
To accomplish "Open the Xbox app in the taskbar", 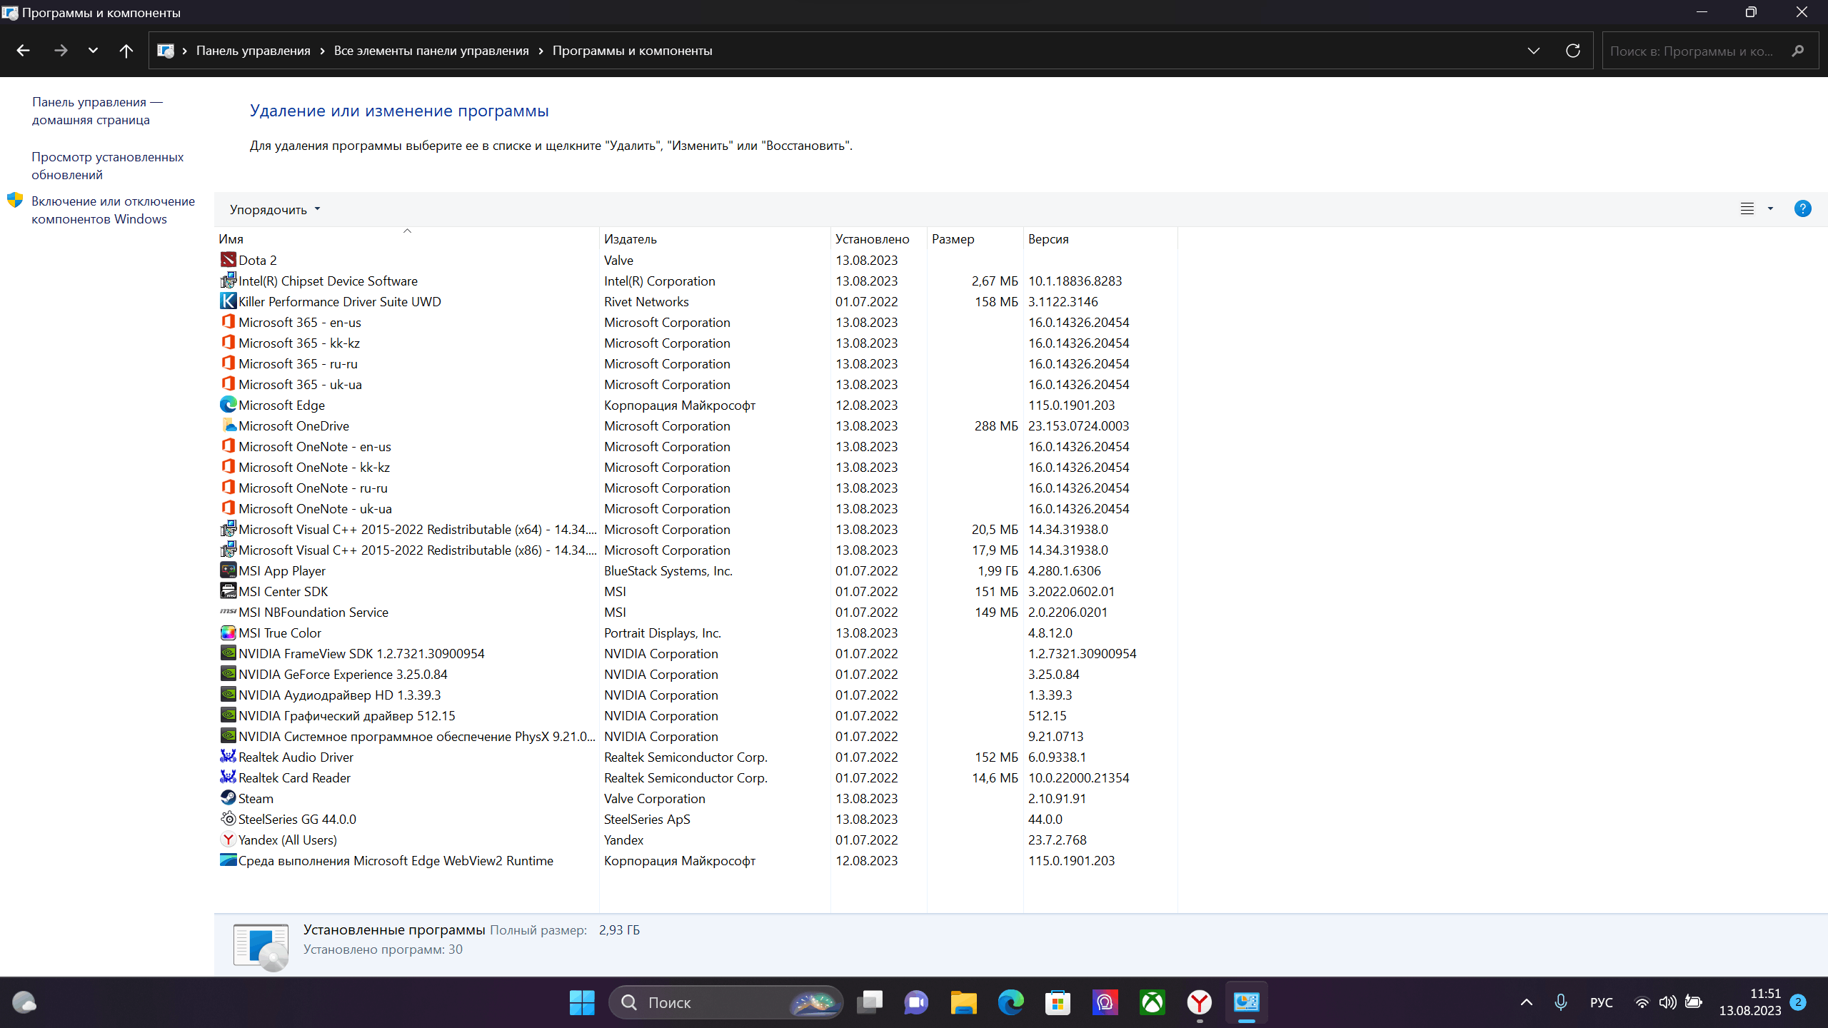I will click(x=1152, y=1002).
